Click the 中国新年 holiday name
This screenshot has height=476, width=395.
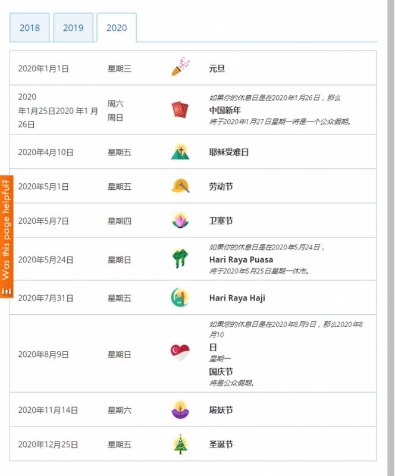tap(225, 110)
